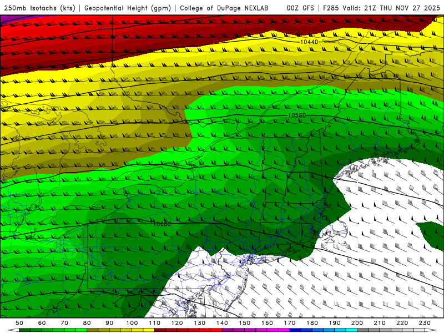Select the darkest green swatch below 50
Screen dimensions: 444x333
[x=25, y=330]
